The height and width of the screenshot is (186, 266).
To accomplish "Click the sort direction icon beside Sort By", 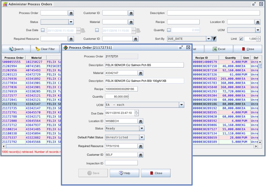I will pyautogui.click(x=214, y=39).
